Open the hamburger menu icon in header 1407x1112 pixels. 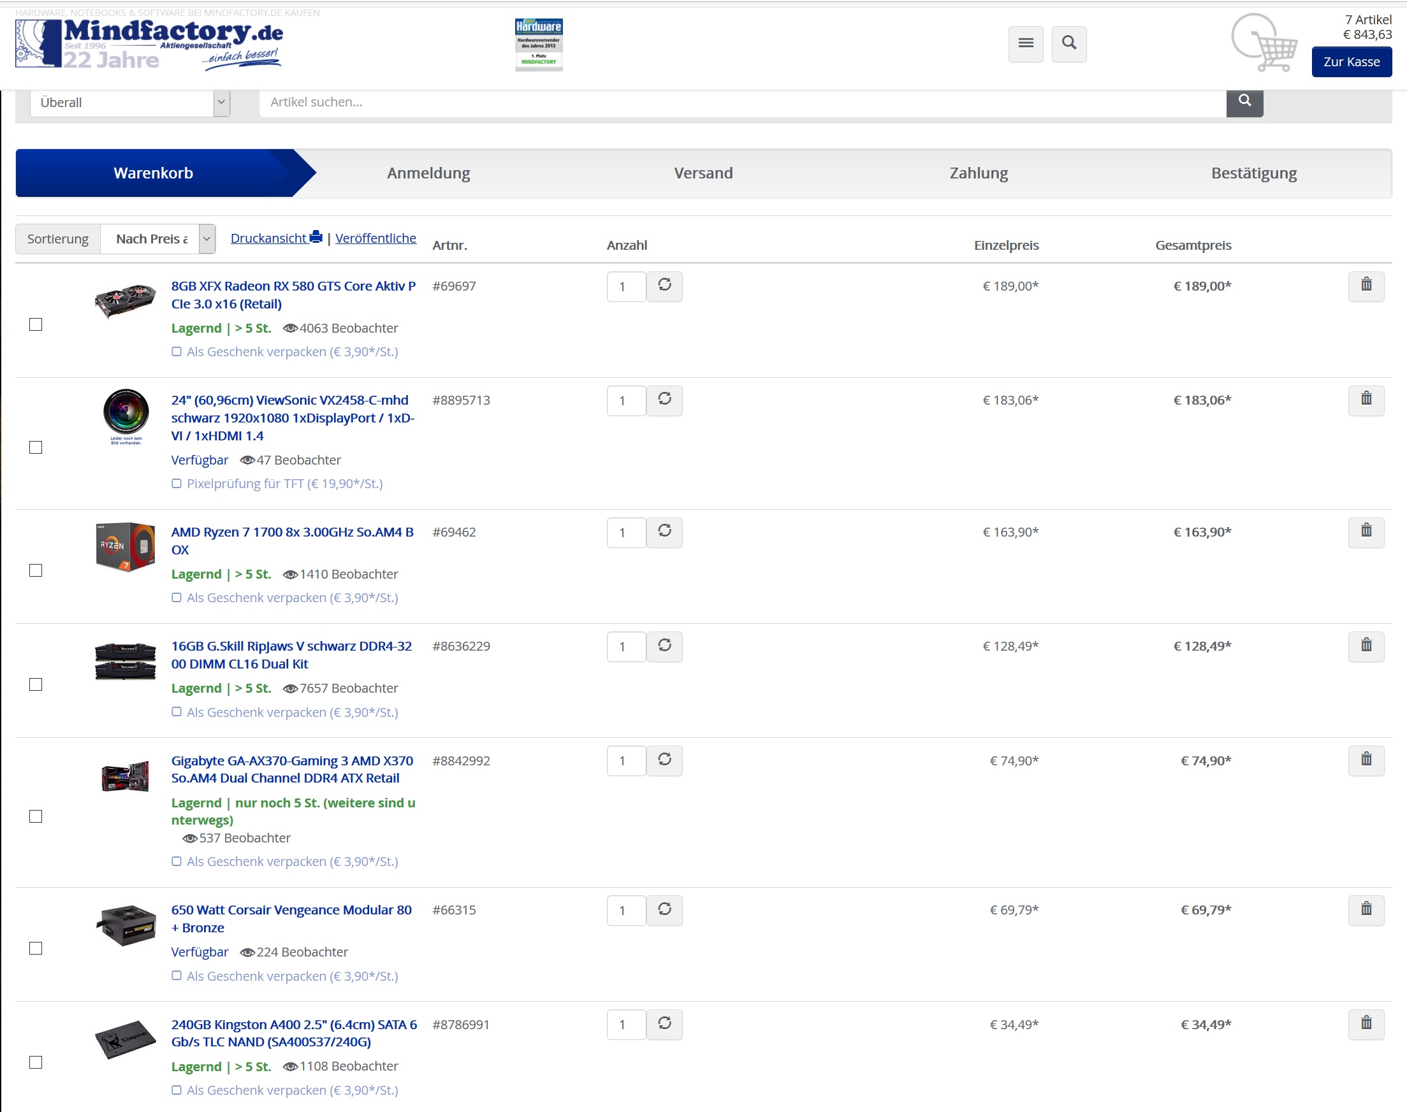1025,43
